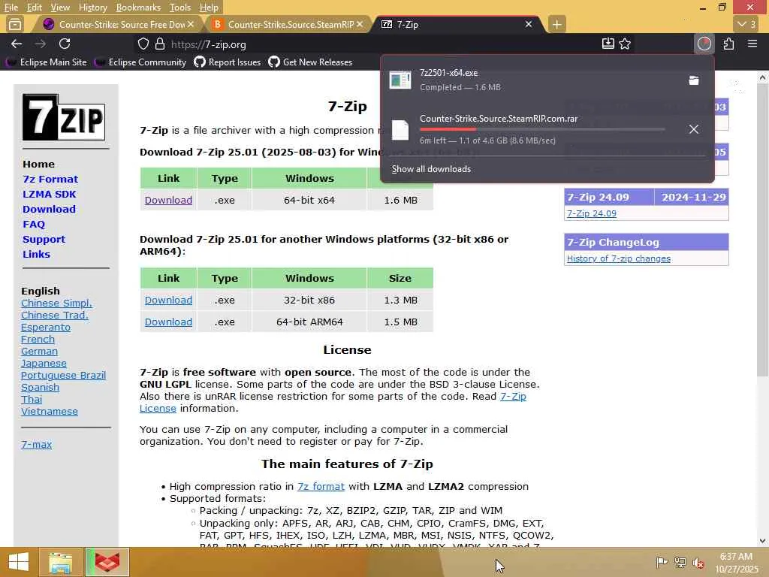Click the scrollbar down arrow
The height and width of the screenshot is (577, 769).
pyautogui.click(x=763, y=541)
